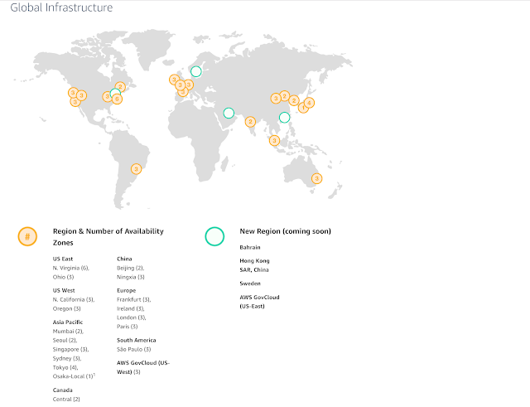
Task: Click 'Ireland (3)' in legend
Action: pos(131,309)
